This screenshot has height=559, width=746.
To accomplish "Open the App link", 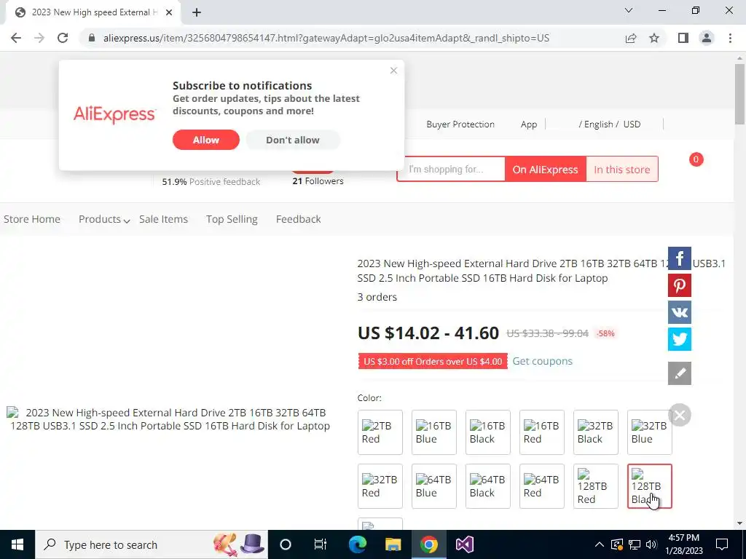I will click(529, 124).
